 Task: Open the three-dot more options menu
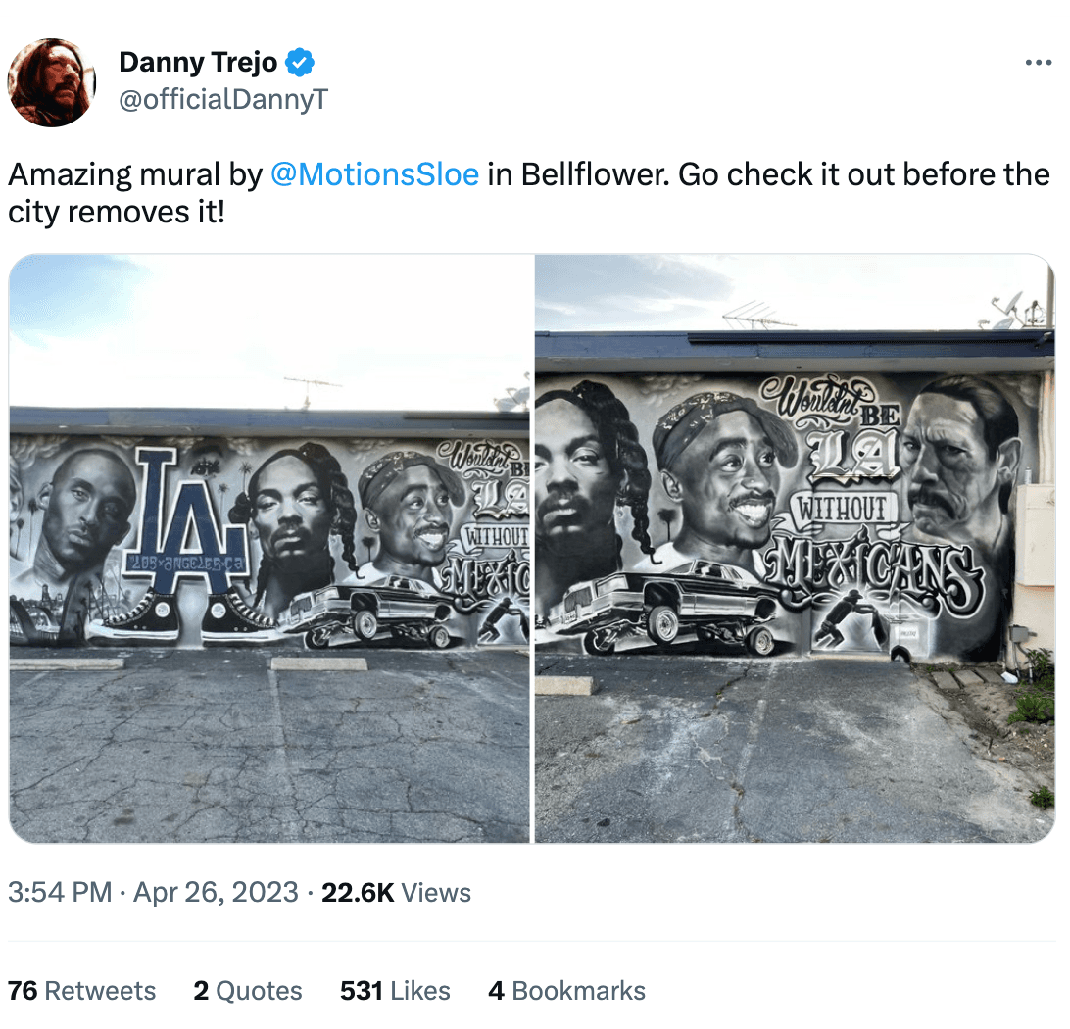pos(1038,62)
